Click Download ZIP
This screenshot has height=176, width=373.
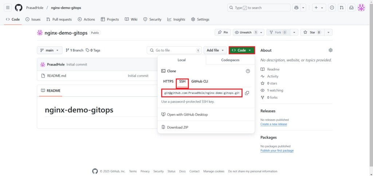coord(175,127)
